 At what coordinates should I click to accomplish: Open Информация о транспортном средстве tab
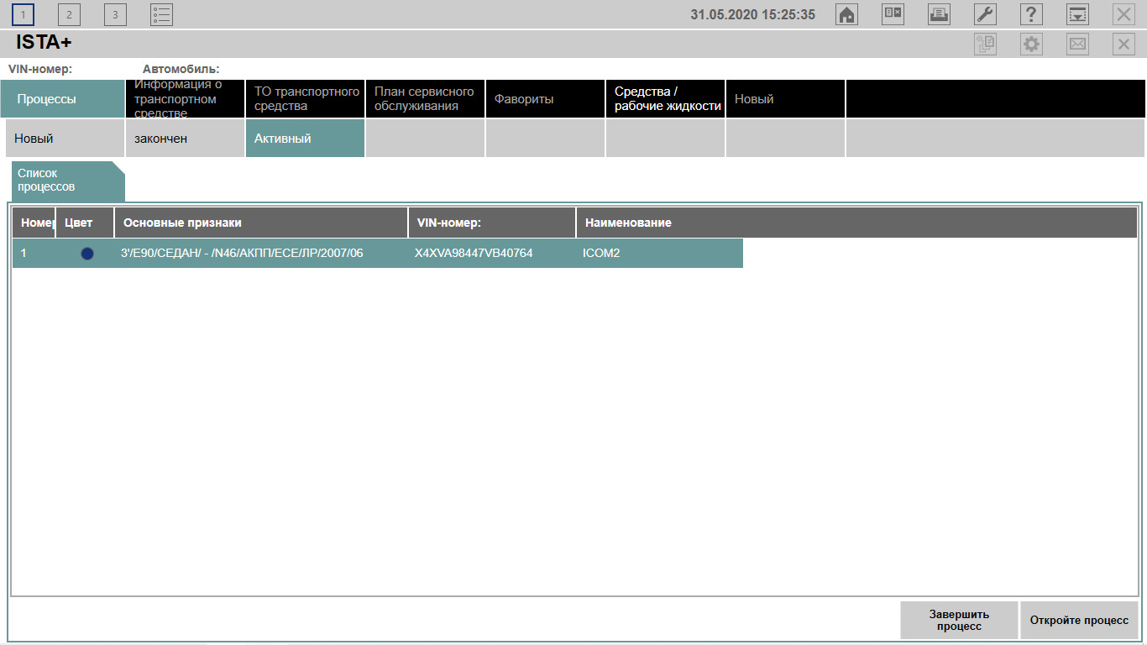[x=185, y=99]
